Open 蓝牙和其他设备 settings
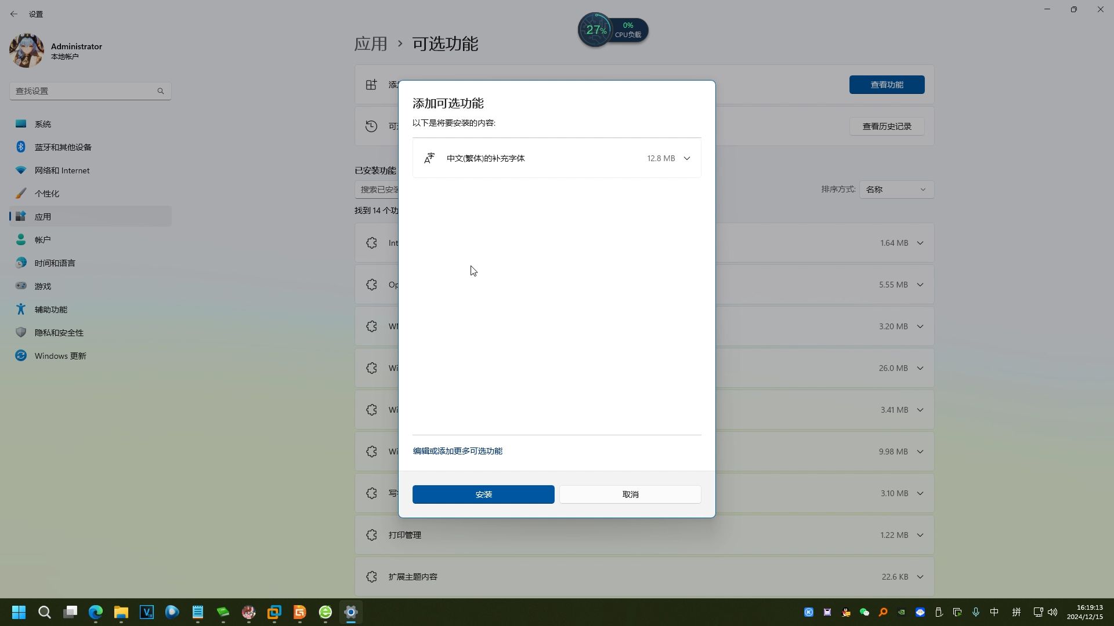 (63, 147)
